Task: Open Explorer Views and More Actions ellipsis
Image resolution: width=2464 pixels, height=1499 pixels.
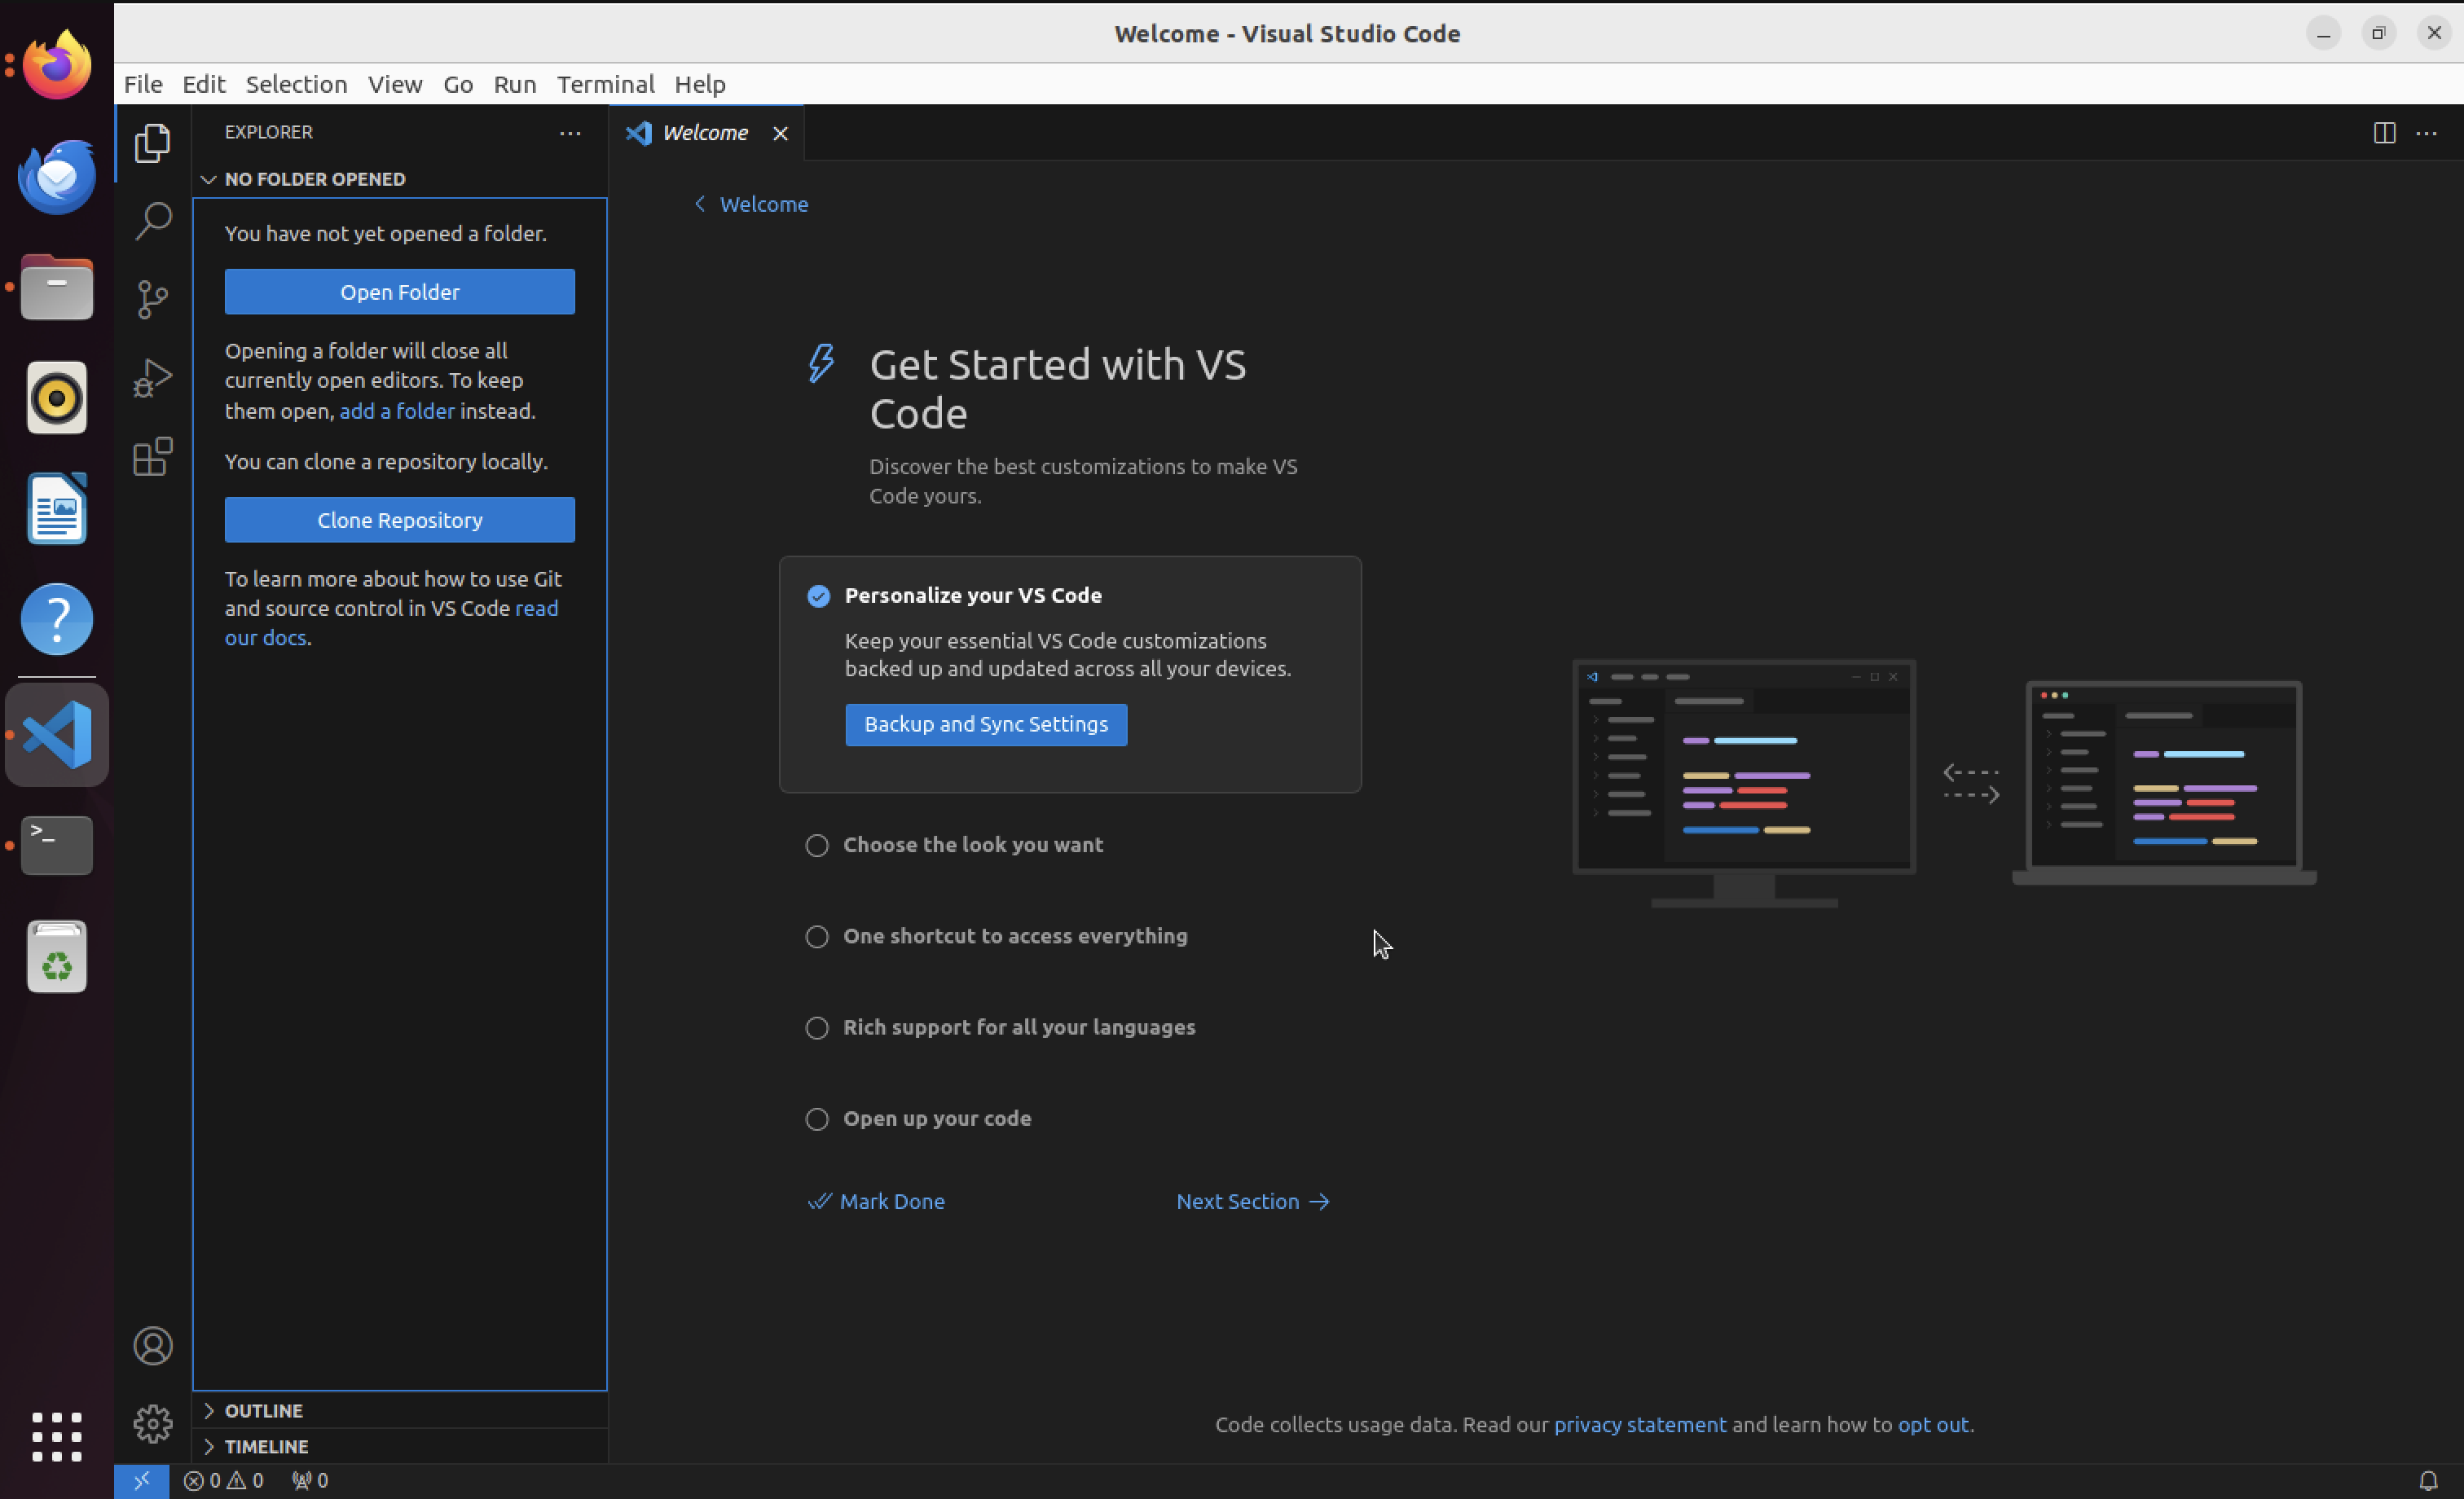Action: click(x=570, y=133)
